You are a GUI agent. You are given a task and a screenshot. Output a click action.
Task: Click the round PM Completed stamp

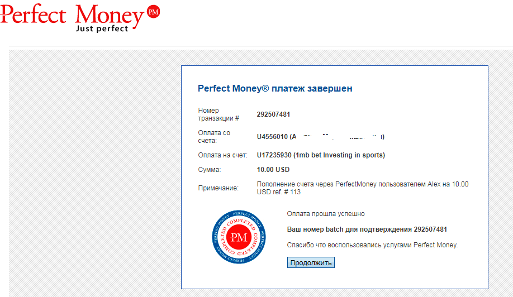[x=239, y=237]
